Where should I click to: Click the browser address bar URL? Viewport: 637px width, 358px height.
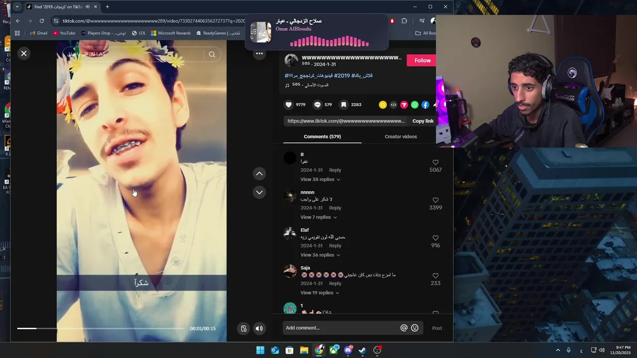[154, 21]
